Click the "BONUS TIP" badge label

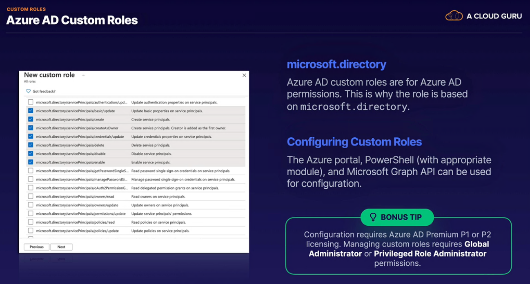click(x=401, y=217)
